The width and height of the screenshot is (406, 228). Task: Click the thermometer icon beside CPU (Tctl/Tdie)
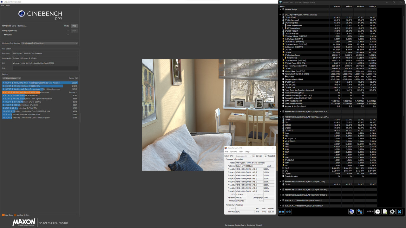coord(283,17)
